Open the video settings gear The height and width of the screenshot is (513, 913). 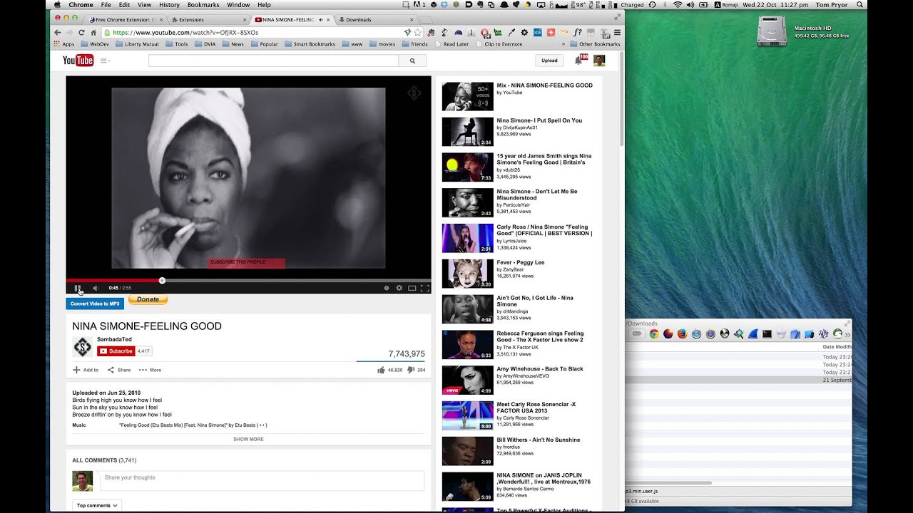click(x=399, y=288)
